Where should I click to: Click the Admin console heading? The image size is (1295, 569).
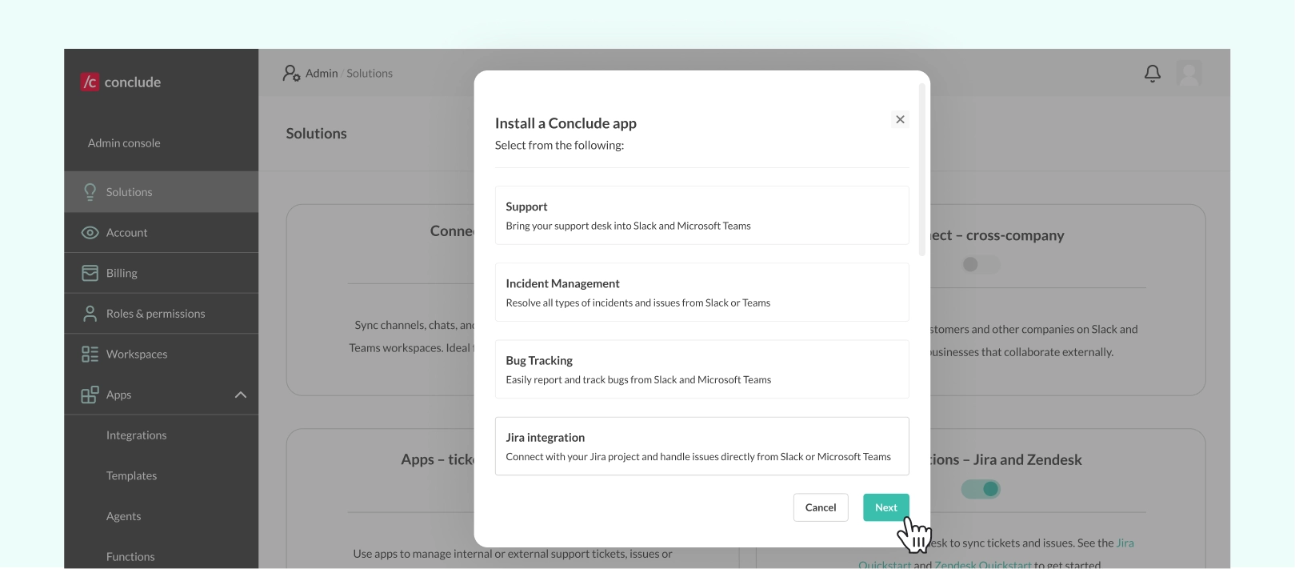click(124, 143)
